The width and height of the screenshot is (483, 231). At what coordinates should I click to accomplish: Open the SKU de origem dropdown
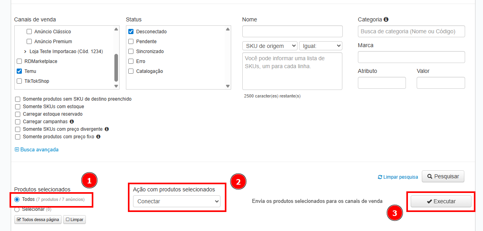(270, 46)
